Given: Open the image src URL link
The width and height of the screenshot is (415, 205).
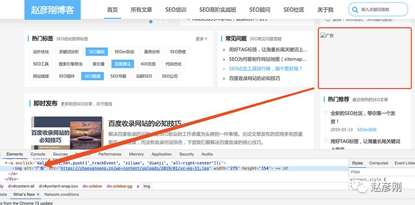Looking at the screenshot, I should pyautogui.click(x=134, y=168).
